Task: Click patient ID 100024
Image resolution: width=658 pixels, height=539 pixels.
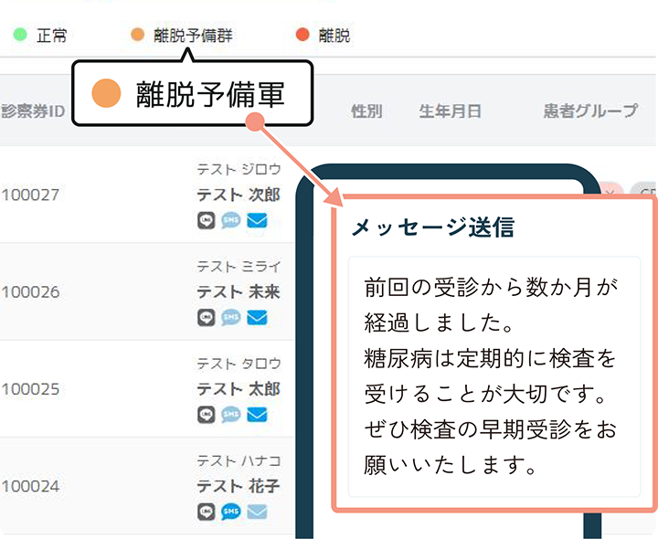Action: coord(30,487)
